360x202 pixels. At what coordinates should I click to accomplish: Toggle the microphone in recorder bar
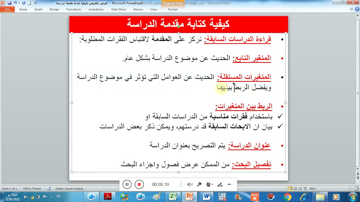click(x=199, y=184)
